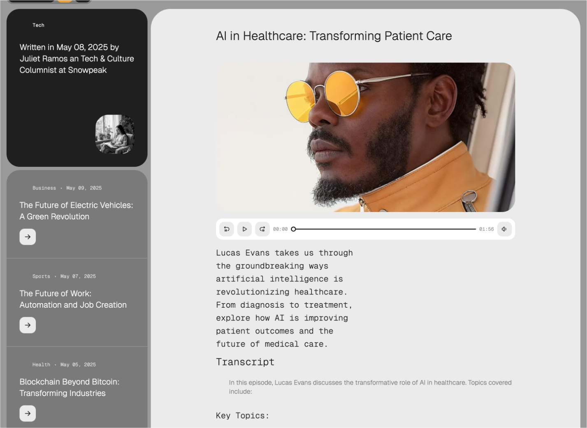587x428 pixels.
Task: Click the Business category tag
Action: pos(44,188)
